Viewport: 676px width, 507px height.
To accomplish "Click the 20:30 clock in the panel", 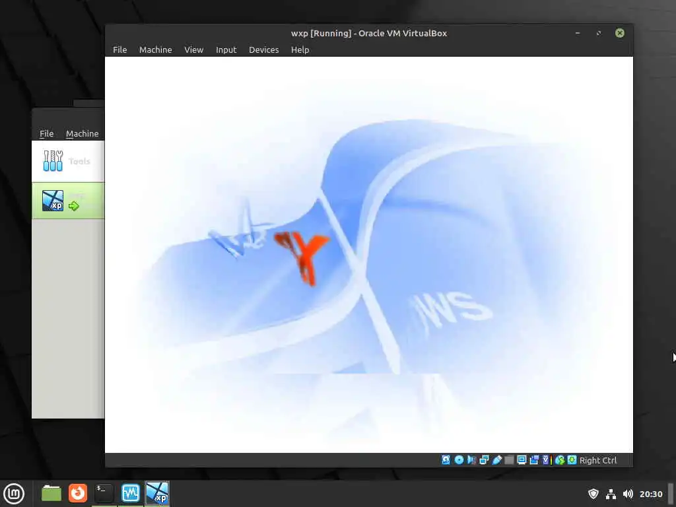I will [651, 494].
